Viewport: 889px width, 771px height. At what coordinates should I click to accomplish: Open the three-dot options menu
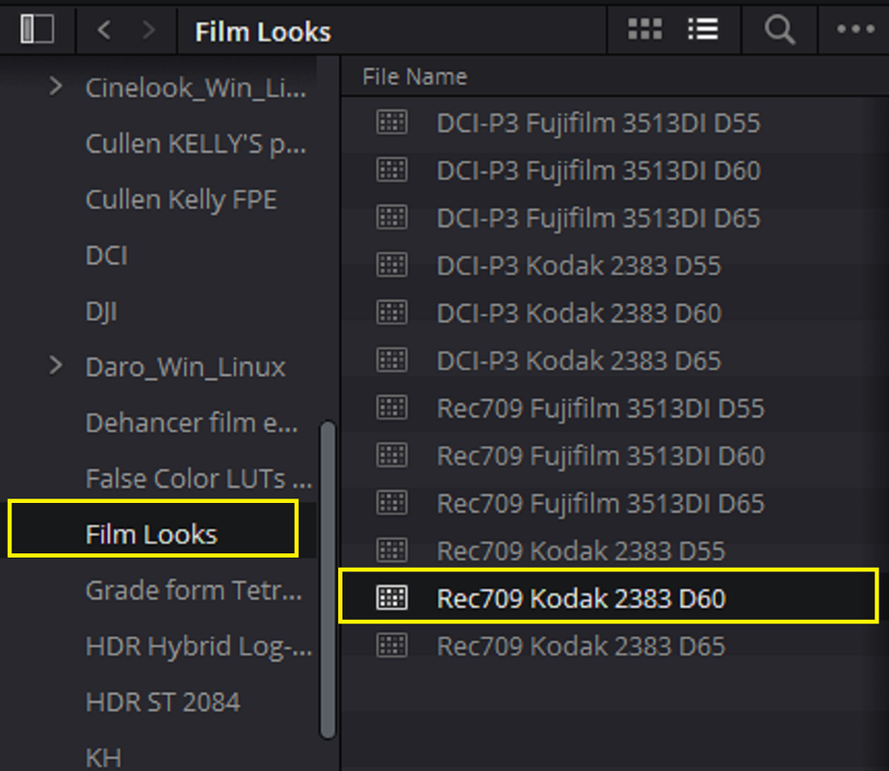point(855,29)
